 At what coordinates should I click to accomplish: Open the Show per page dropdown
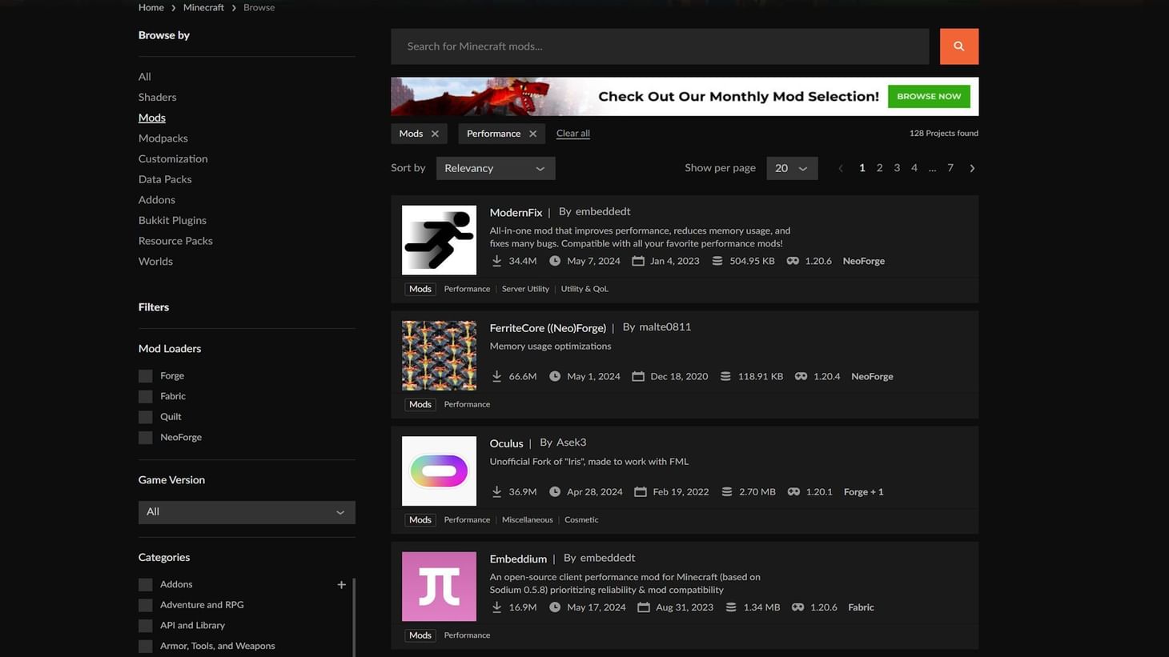pos(791,168)
